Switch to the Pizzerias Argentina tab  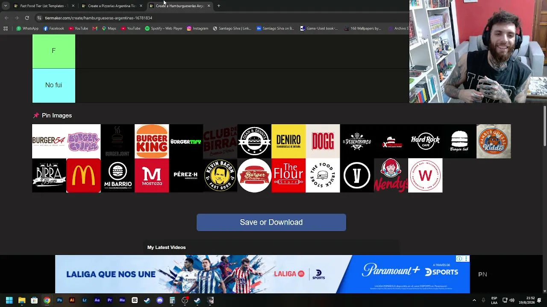(x=112, y=6)
